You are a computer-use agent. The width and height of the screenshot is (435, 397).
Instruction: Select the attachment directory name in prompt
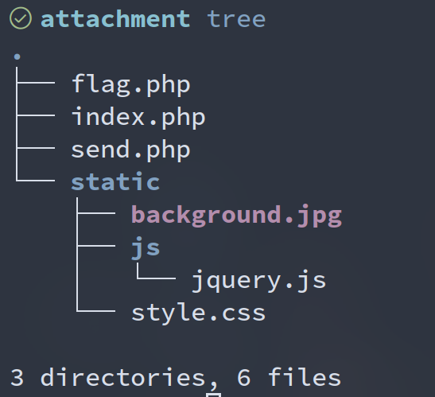point(115,19)
